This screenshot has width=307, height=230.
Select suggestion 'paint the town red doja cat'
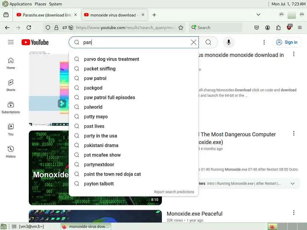[x=134, y=174]
